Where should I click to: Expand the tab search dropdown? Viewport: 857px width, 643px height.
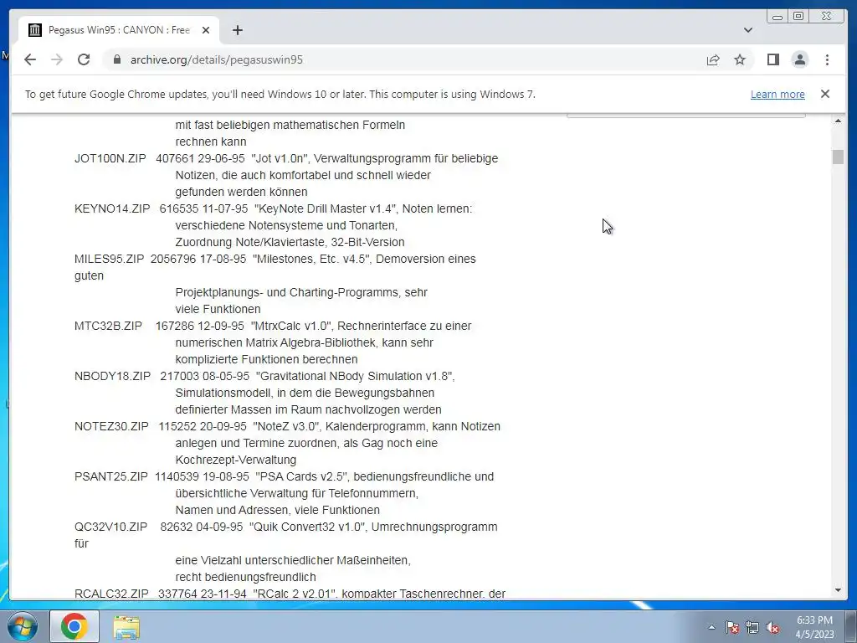click(x=747, y=30)
